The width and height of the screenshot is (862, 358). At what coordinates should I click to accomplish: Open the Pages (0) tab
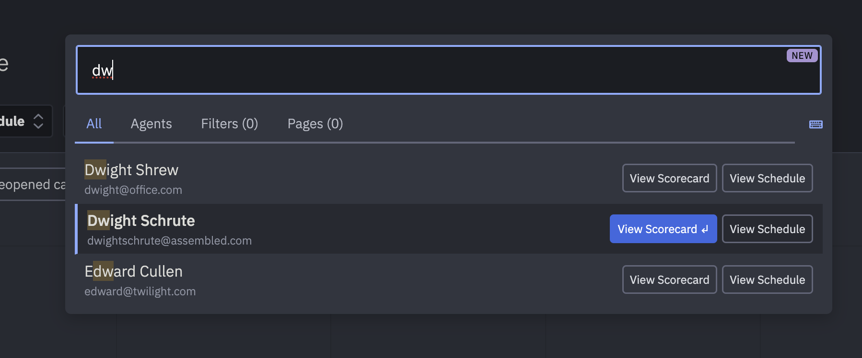315,124
